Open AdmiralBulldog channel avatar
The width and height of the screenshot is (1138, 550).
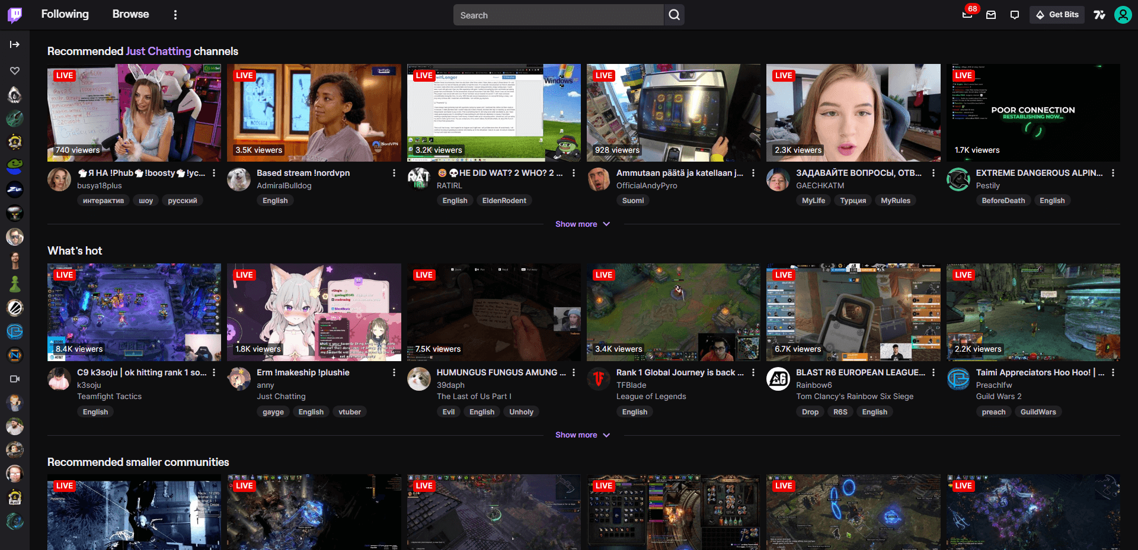(x=239, y=179)
